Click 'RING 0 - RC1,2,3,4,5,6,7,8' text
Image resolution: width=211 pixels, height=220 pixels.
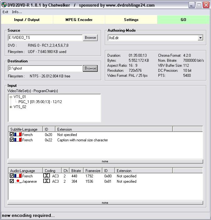pos(48,45)
